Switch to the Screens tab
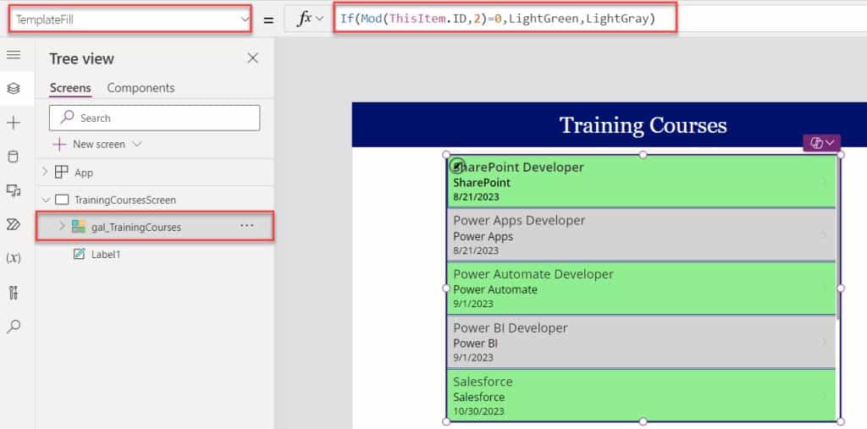 [70, 88]
